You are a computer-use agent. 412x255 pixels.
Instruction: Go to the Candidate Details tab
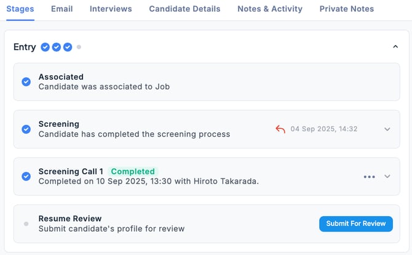184,9
